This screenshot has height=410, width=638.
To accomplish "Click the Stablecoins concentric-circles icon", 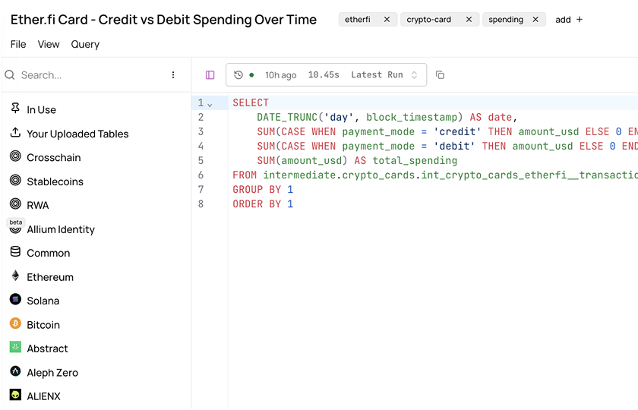I will 15,180.
